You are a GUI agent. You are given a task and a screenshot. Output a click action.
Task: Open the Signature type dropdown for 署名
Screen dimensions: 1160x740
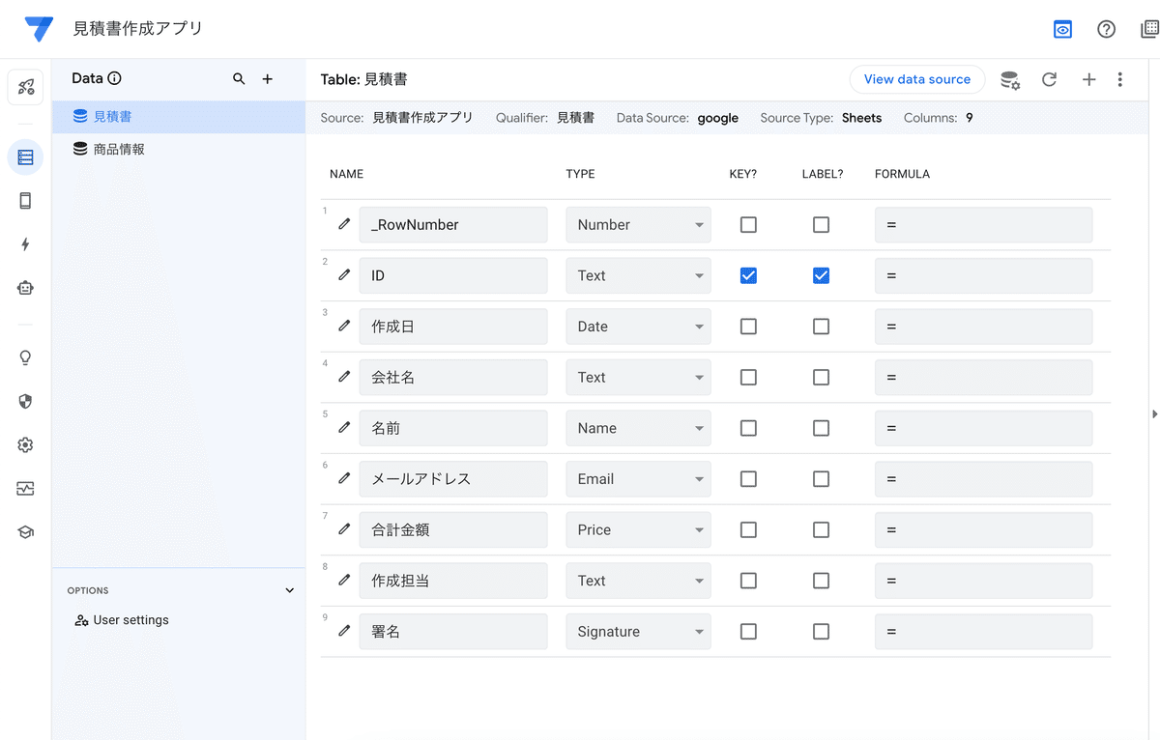[638, 631]
